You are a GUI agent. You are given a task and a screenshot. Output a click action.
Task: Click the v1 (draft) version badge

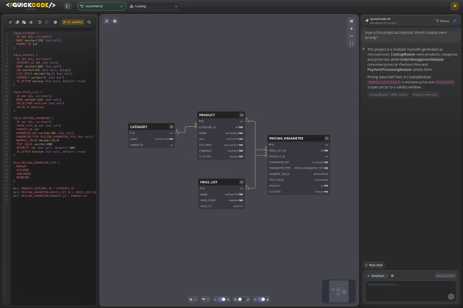coord(73,22)
